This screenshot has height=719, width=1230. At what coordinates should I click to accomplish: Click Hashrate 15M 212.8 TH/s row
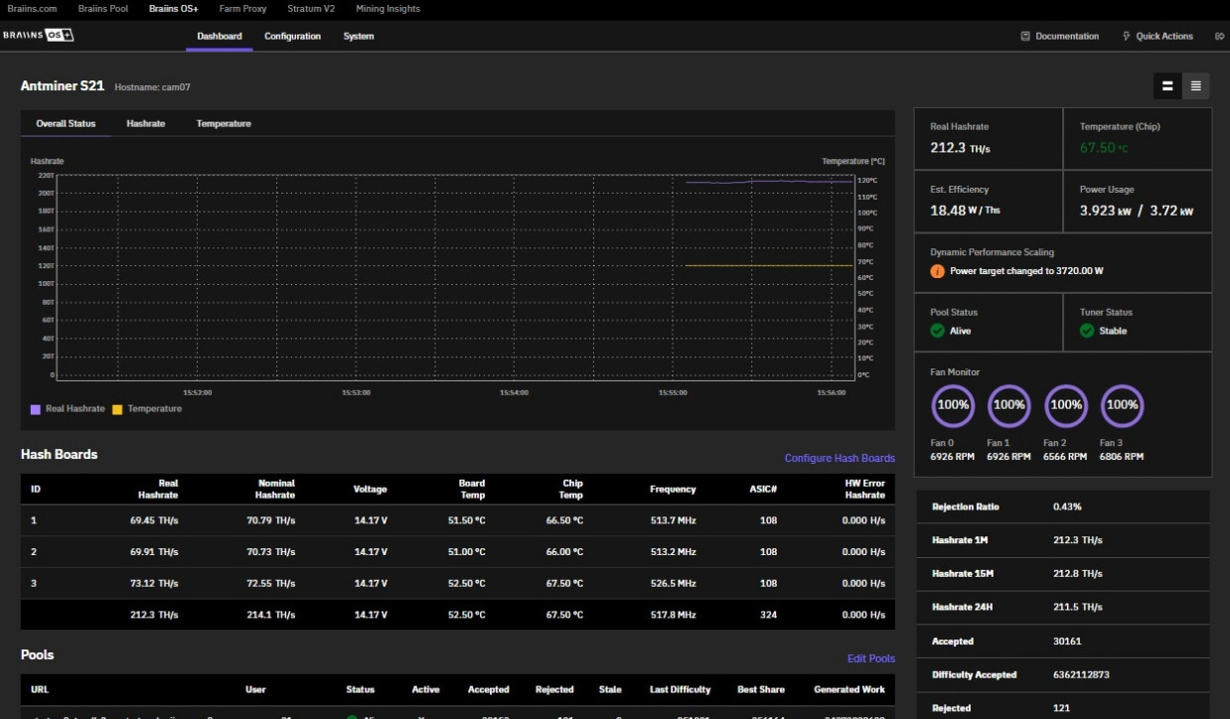[1063, 574]
